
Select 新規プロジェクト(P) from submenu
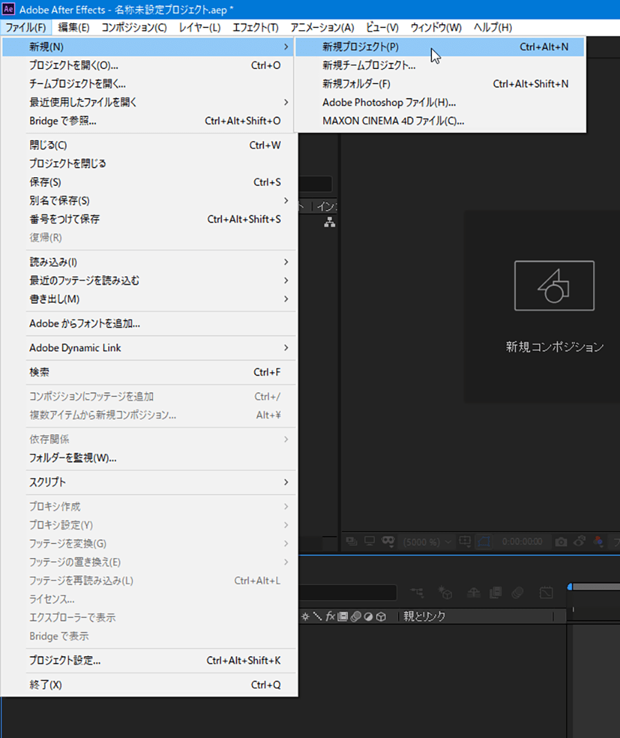440,47
